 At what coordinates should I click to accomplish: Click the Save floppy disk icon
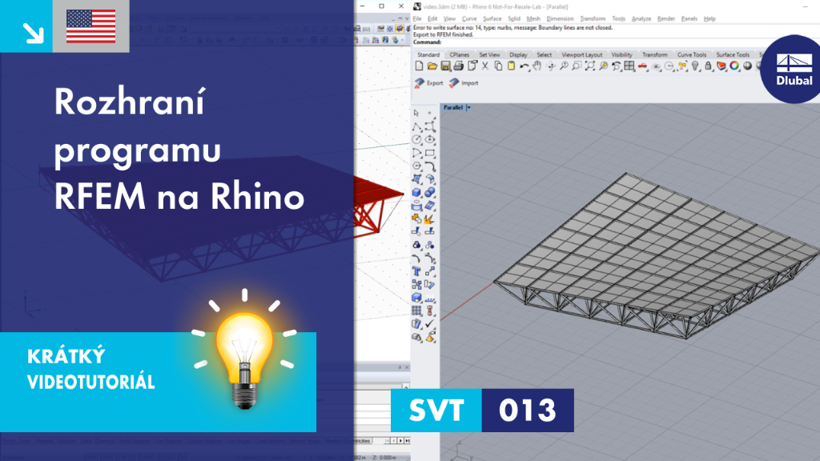coord(445,66)
